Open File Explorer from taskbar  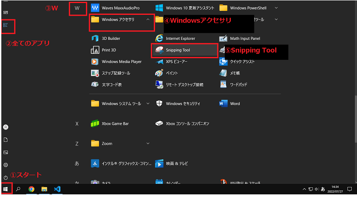(44, 189)
